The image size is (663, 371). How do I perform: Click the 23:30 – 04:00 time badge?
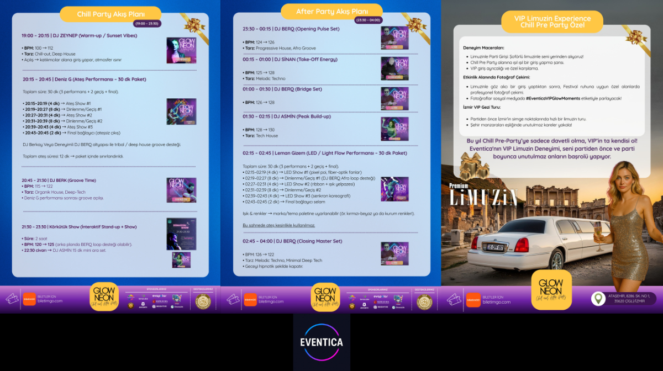coord(367,20)
